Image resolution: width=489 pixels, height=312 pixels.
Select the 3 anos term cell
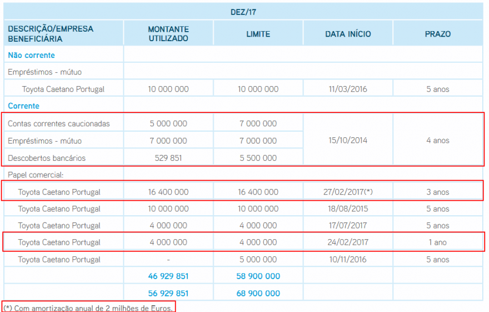click(x=438, y=192)
